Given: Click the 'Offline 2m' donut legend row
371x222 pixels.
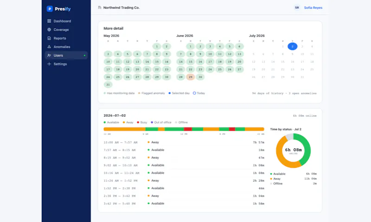Looking at the screenshot, I should [293, 184].
